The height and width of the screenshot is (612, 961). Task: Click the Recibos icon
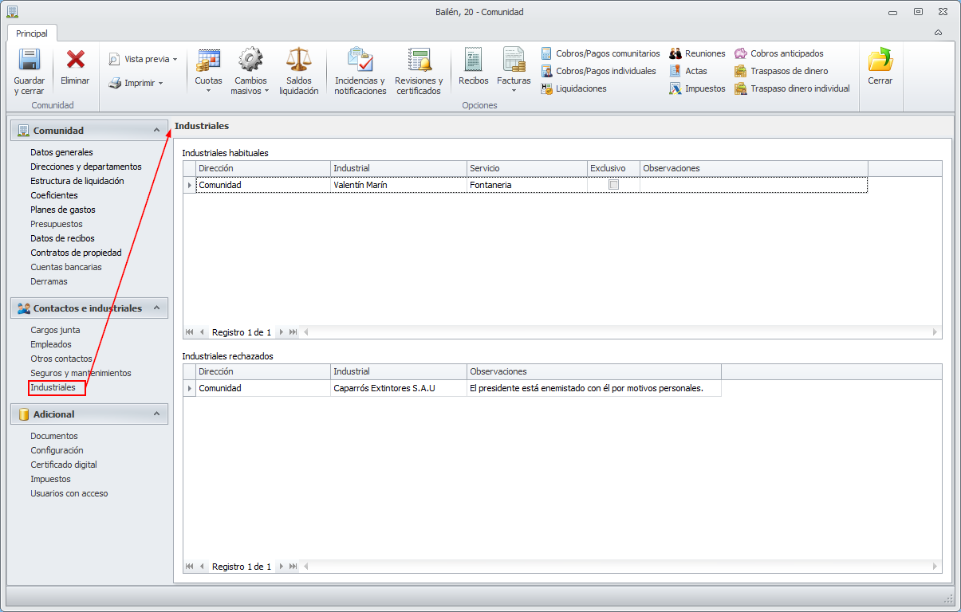pos(474,61)
